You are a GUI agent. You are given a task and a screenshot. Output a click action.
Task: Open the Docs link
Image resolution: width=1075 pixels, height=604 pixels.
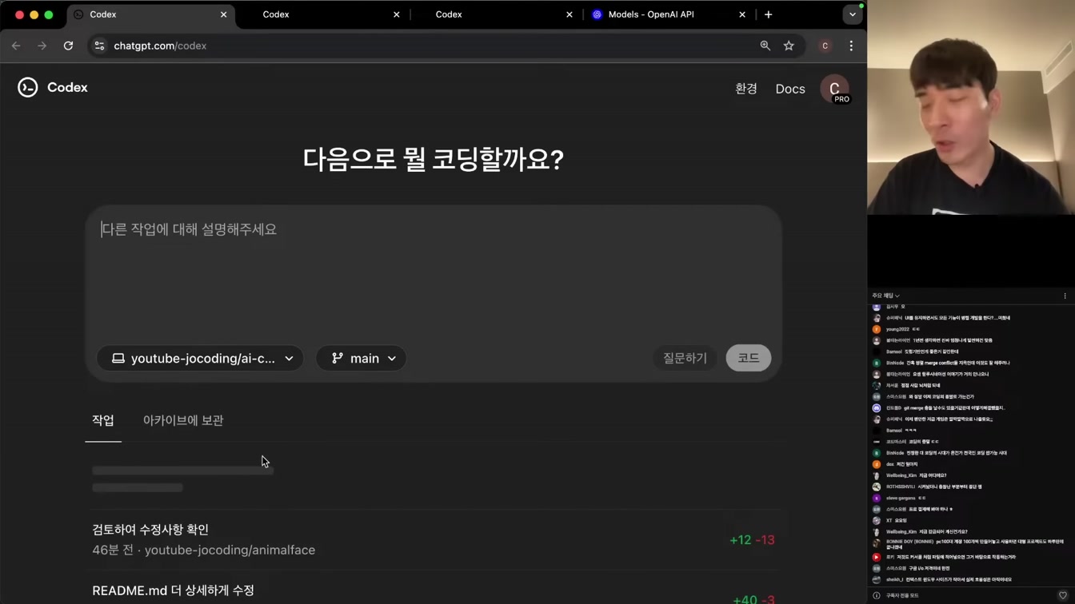coord(790,89)
